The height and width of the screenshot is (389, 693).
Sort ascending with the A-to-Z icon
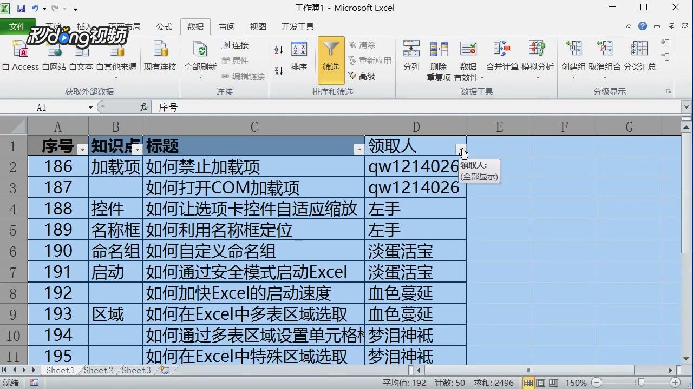[x=279, y=50]
